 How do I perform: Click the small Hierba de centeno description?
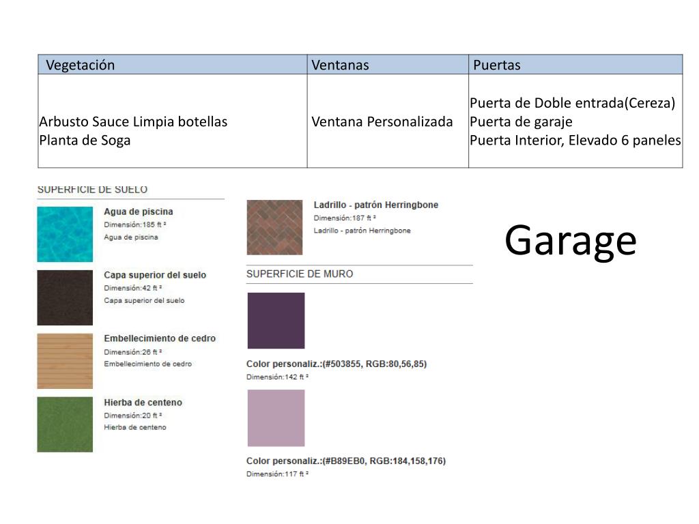point(135,427)
